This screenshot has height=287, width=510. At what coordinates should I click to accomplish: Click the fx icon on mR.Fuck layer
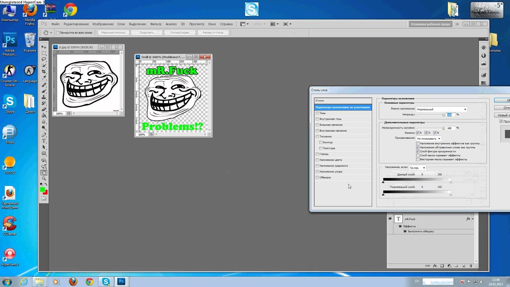[468, 219]
